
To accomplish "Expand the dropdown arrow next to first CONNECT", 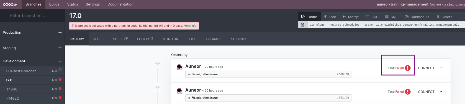I will coord(441,68).
